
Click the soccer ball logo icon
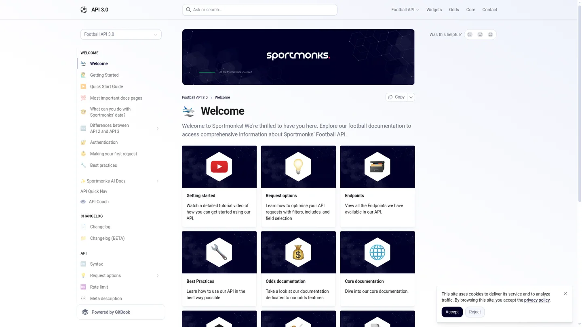(x=84, y=10)
